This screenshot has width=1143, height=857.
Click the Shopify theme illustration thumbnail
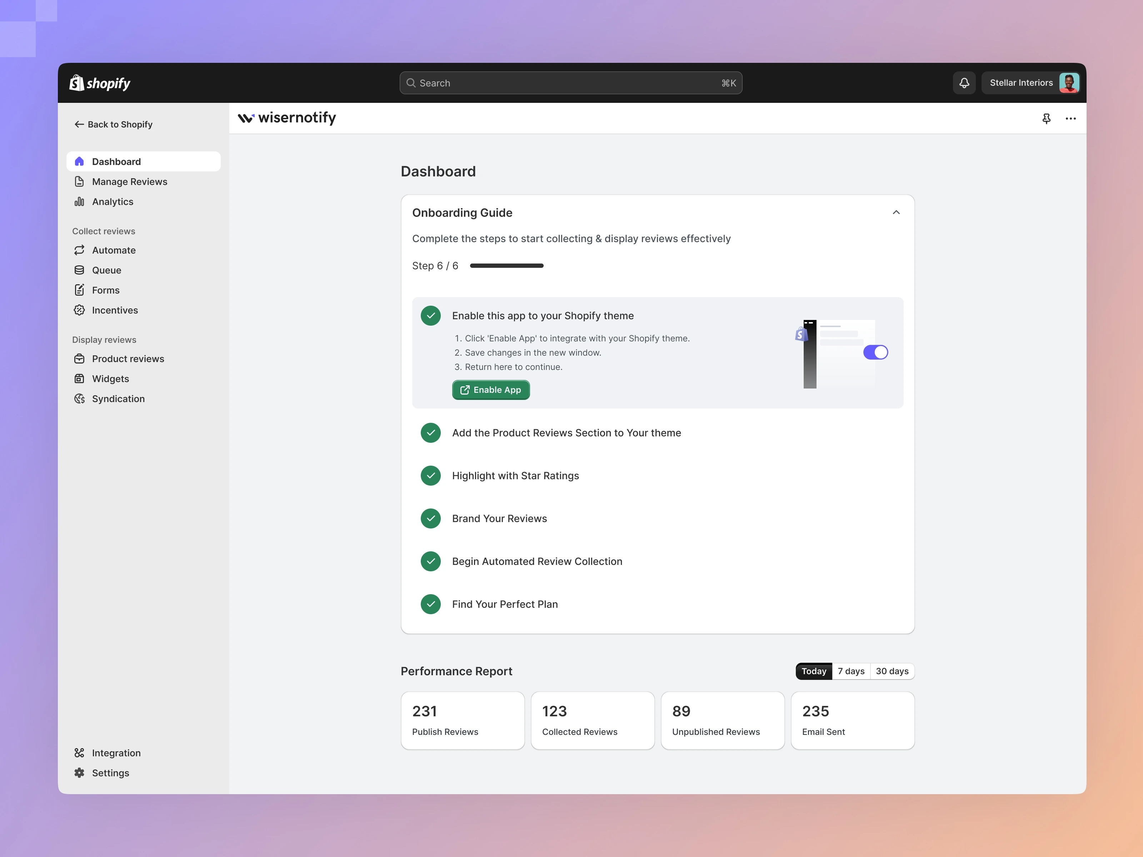tap(841, 354)
